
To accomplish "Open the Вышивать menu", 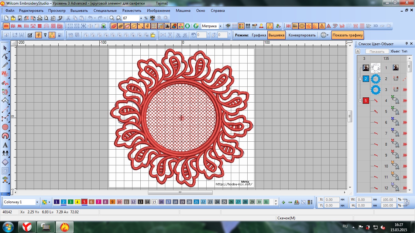I will [x=79, y=11].
